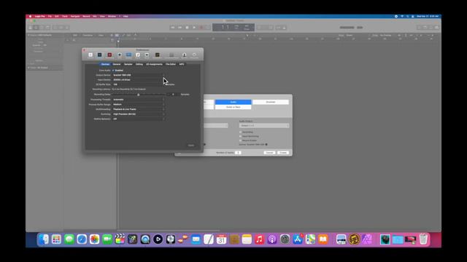467x262 pixels.
Task: Open Safari from the Dock
Action: 82,239
